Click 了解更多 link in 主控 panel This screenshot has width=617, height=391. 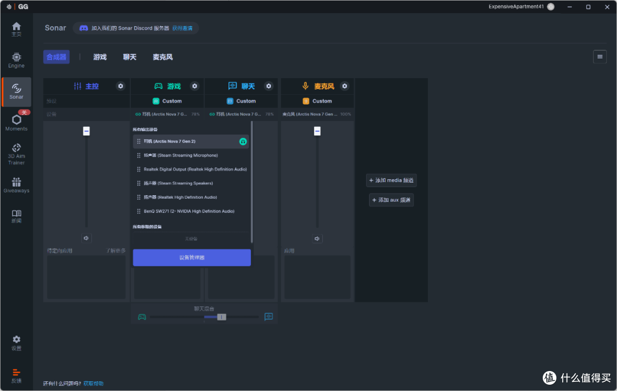115,251
